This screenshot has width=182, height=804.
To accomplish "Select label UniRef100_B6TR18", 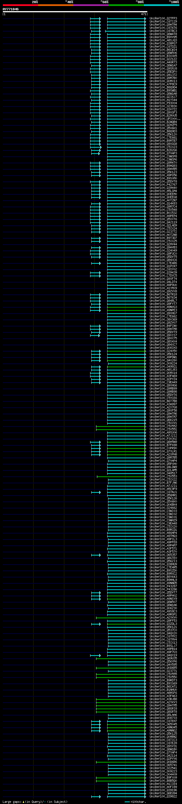I will click(x=163, y=294).
